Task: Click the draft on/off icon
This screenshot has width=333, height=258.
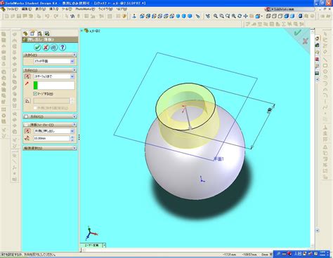Action: coord(27,101)
